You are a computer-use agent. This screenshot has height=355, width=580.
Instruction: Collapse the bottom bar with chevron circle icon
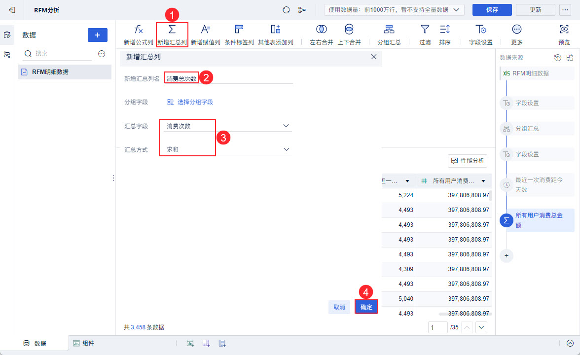[570, 343]
